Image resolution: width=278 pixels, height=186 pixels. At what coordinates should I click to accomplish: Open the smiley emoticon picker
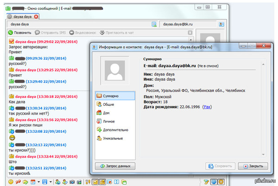[11, 181]
